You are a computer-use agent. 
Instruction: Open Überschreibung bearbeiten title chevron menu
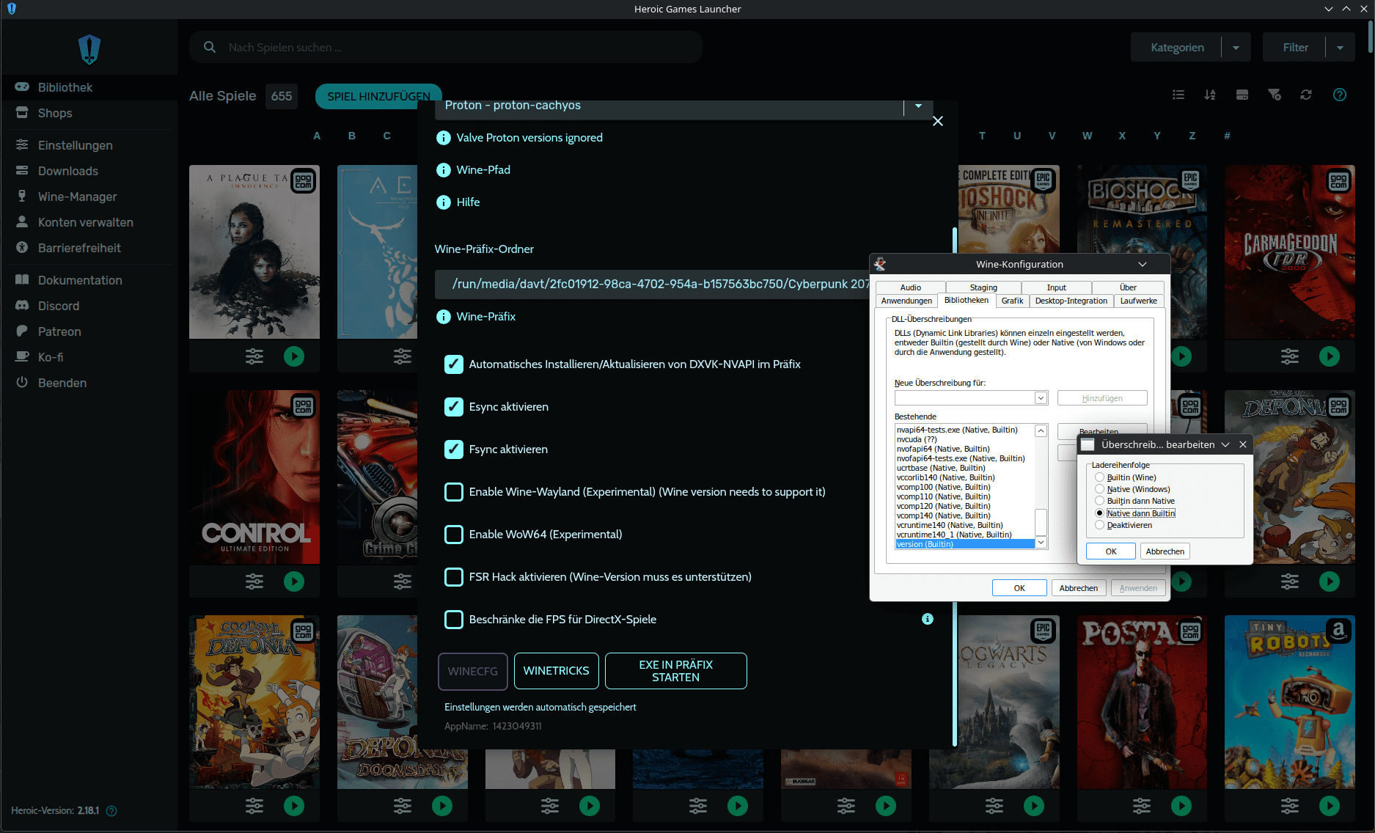1225,444
